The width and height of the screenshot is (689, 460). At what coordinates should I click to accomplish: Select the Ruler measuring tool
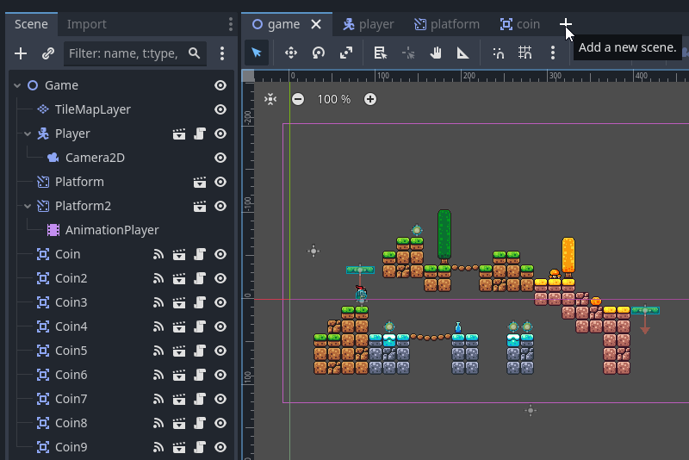click(463, 53)
